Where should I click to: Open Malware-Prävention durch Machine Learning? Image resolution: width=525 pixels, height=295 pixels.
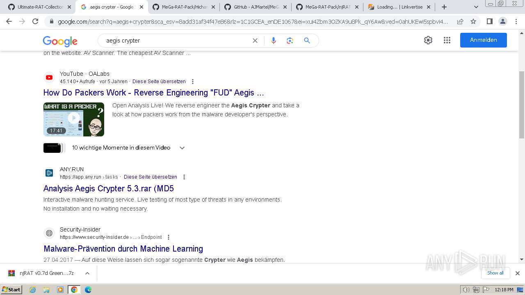tap(123, 249)
